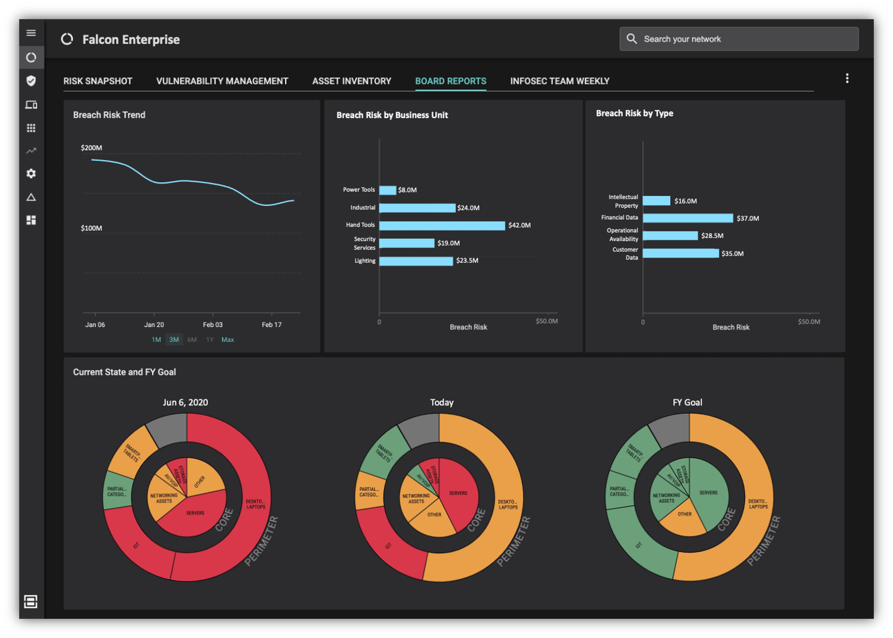Open the hamburger menu in the sidebar
The height and width of the screenshot is (638, 893).
pos(31,33)
